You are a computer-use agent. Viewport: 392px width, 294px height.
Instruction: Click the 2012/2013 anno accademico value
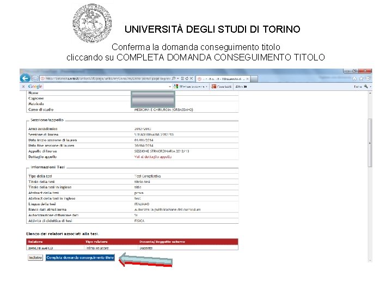click(143, 128)
